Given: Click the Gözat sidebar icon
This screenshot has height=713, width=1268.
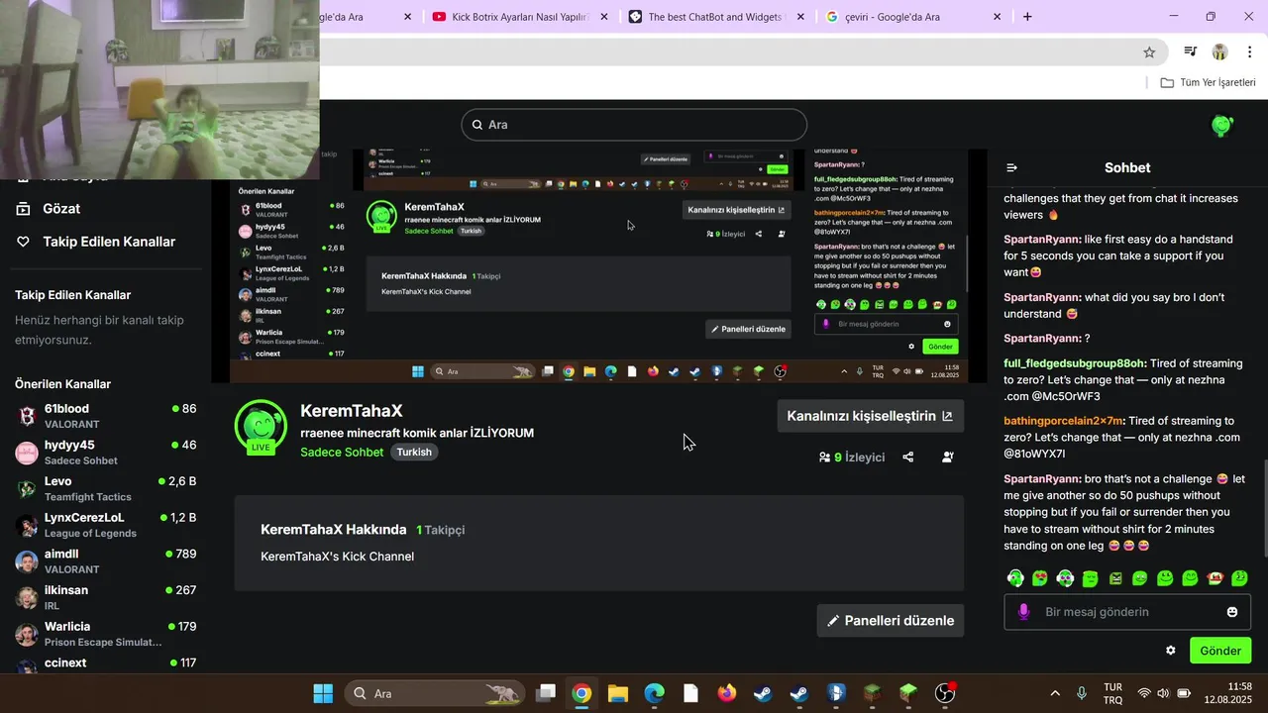Looking at the screenshot, I should pyautogui.click(x=23, y=208).
